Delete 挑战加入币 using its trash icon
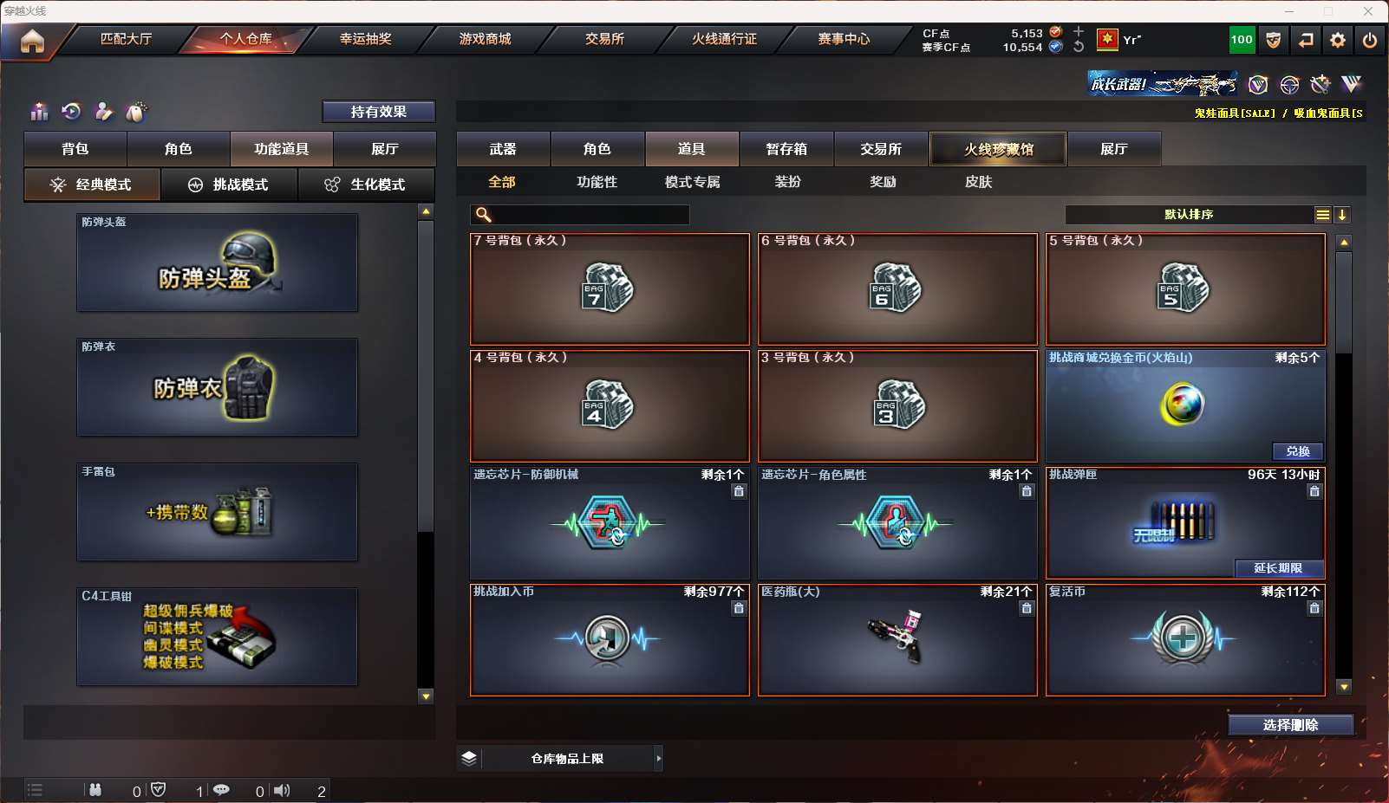1389x803 pixels. coord(739,608)
